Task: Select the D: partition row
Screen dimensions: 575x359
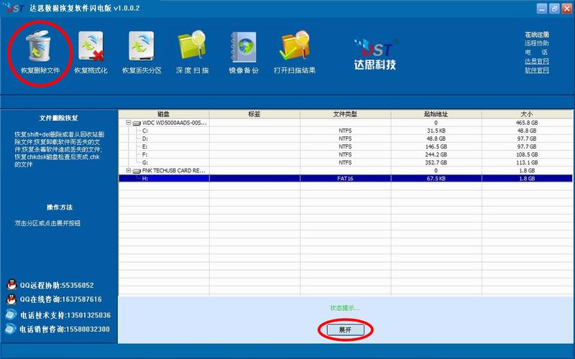Action: pos(346,139)
